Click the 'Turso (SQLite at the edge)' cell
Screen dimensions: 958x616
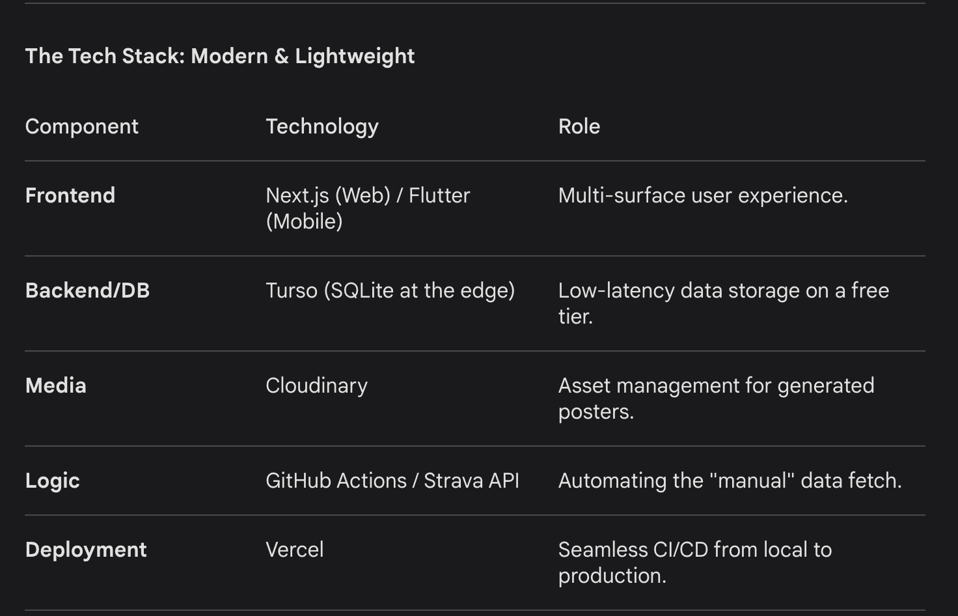(x=390, y=290)
